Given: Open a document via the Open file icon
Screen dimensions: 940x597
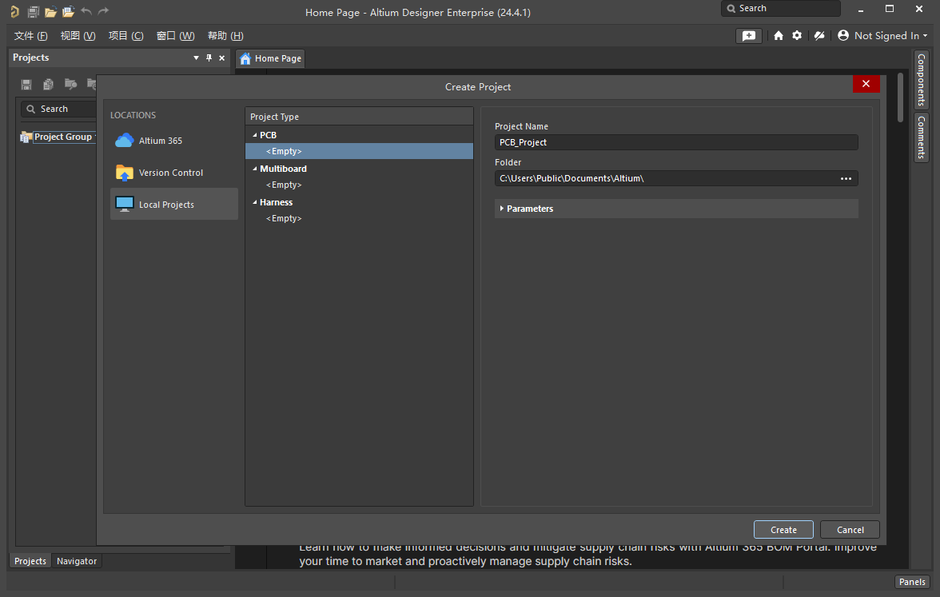Looking at the screenshot, I should (50, 11).
